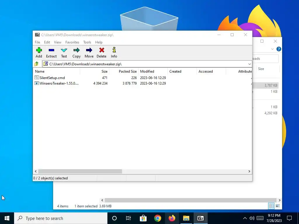This screenshot has width=299, height=224.
Task: Click size value 471
Action: tap(105, 78)
